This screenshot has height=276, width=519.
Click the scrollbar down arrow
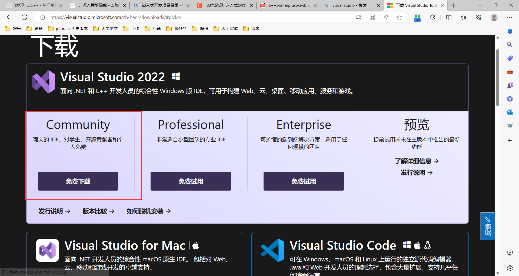[x=498, y=273]
